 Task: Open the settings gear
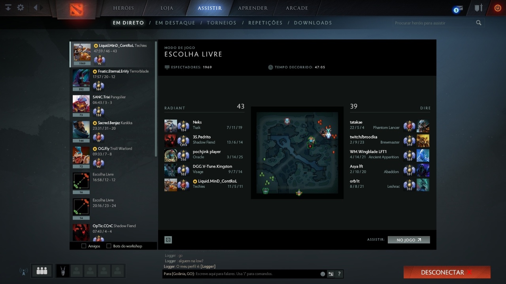pos(21,7)
